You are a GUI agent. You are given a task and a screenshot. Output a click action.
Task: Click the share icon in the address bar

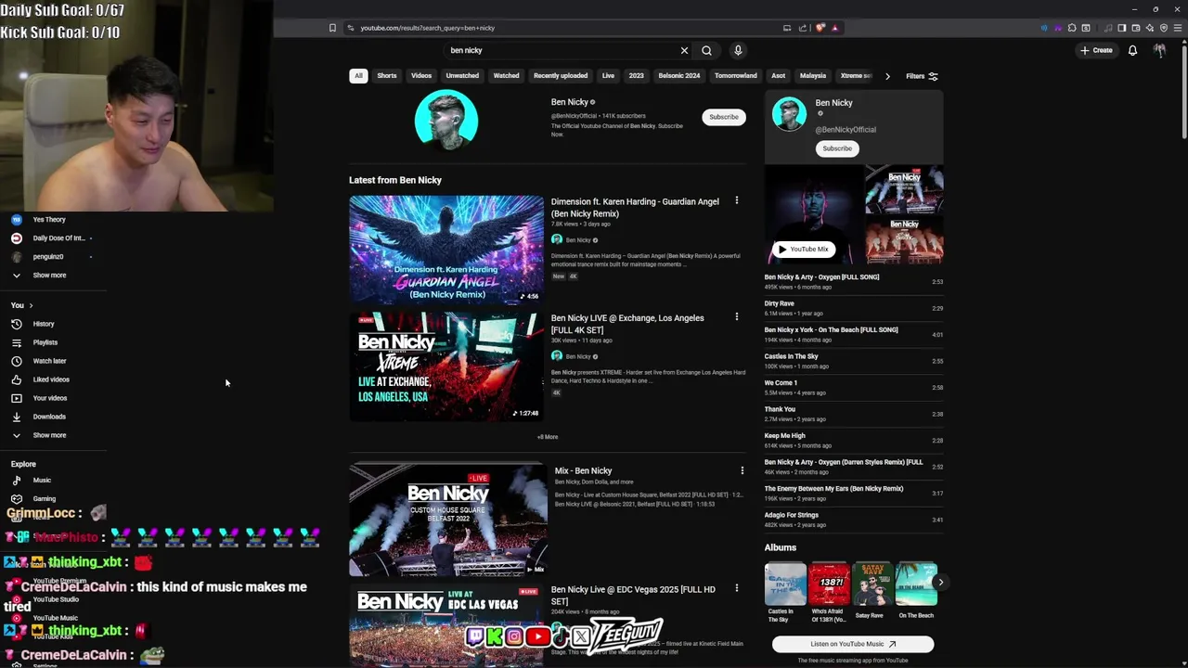pos(803,28)
